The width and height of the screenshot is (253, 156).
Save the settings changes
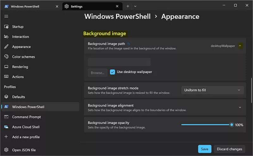205,149
